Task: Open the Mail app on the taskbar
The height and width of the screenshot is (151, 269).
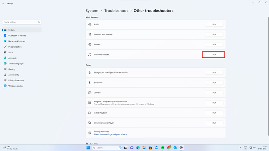Action: (x=156, y=148)
